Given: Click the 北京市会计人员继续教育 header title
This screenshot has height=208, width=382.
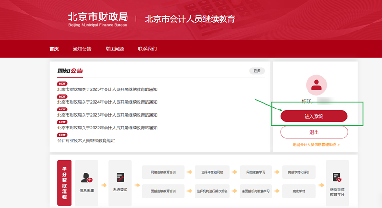Looking at the screenshot, I should click(190, 19).
